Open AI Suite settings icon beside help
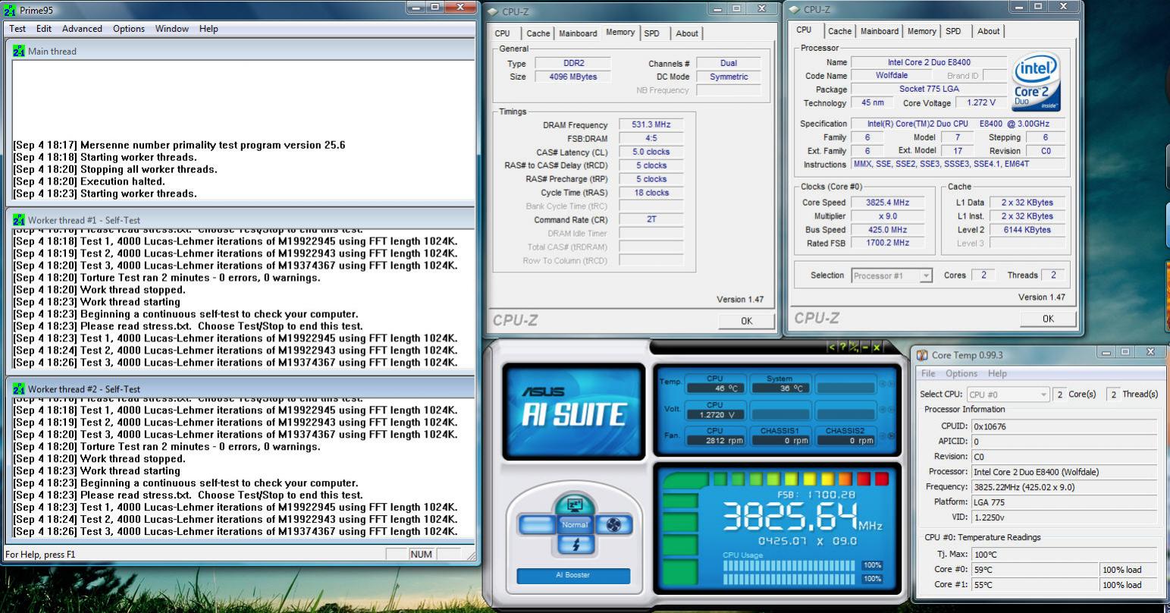Screen dimensions: 1170x613 coord(854,347)
